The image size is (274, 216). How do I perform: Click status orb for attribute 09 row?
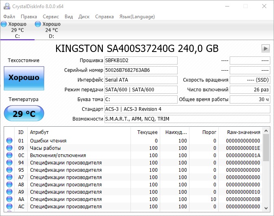click(9, 148)
